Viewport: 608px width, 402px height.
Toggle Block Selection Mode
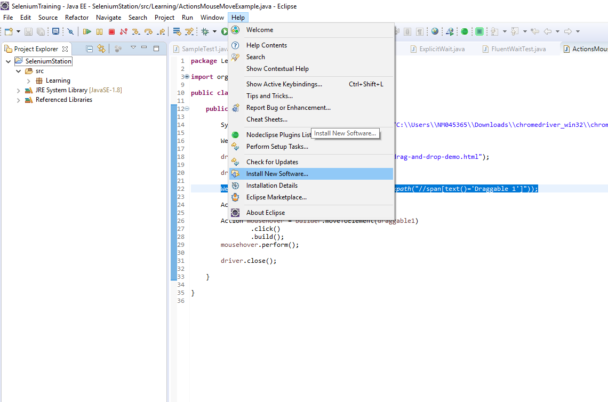pos(407,31)
